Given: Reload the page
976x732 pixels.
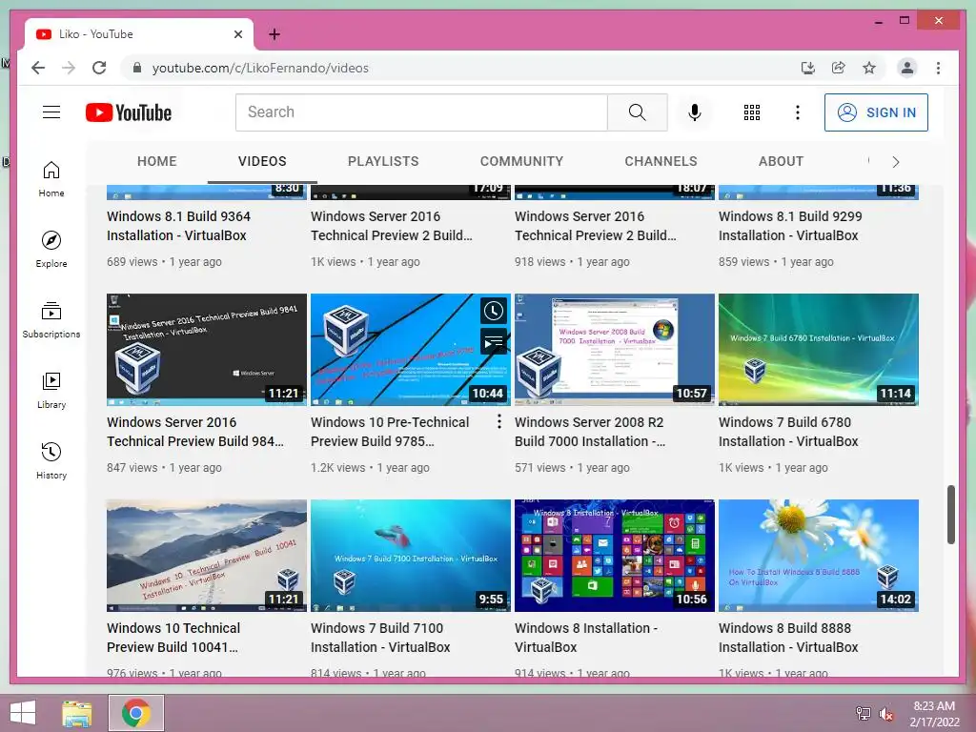Looking at the screenshot, I should [x=99, y=68].
